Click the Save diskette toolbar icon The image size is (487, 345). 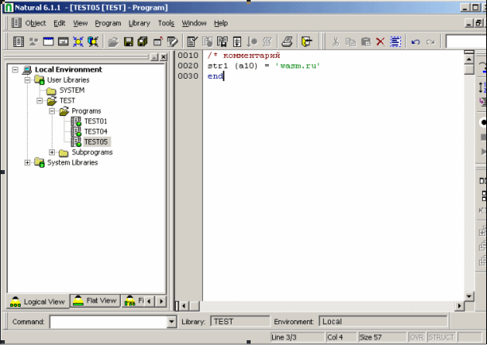point(128,41)
